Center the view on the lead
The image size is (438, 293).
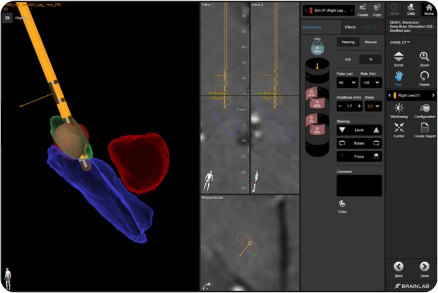tap(398, 130)
